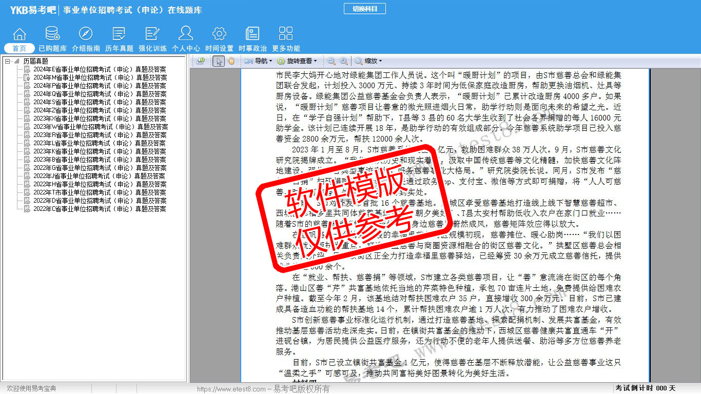The image size is (701, 394).
Task: Open 2024年E省事业单位招聘考试 exam entry
Action: pyautogui.click(x=100, y=69)
